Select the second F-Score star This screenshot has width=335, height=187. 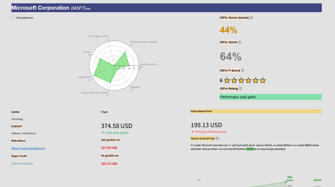pyautogui.click(x=234, y=81)
